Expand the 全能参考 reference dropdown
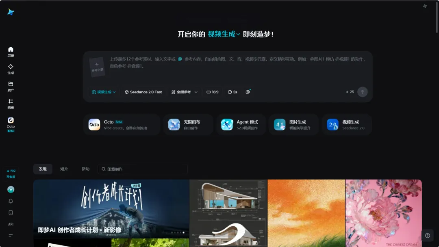Screen dimensions: 439x247 184,92
